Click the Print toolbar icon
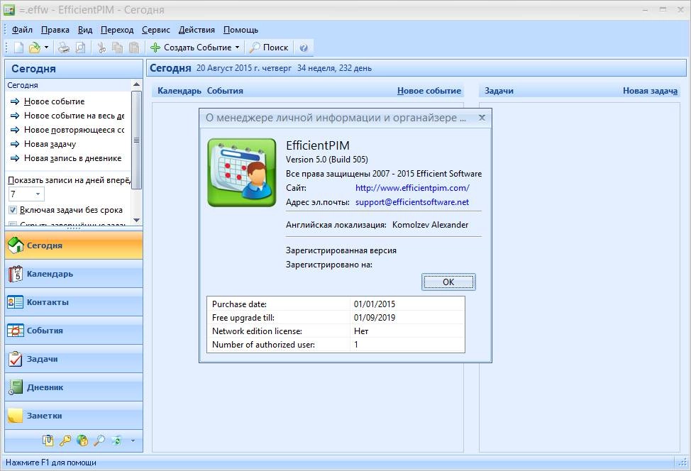The image size is (691, 471). (64, 47)
